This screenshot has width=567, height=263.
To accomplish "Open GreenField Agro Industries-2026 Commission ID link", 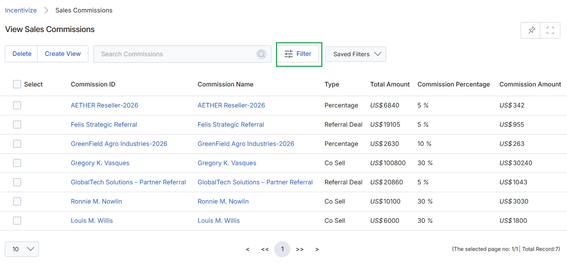I will (119, 144).
